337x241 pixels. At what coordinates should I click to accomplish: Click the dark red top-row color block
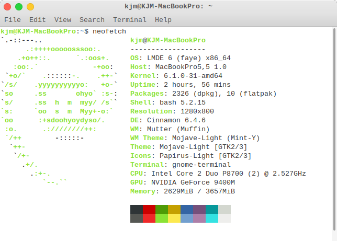point(149,210)
